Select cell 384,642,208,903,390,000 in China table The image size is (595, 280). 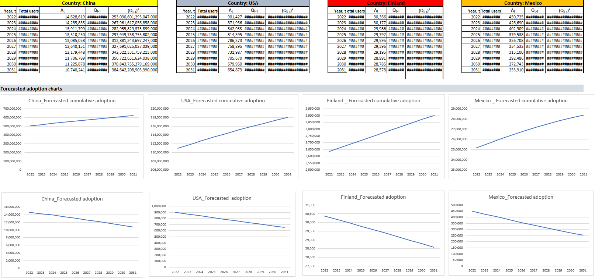133,70
